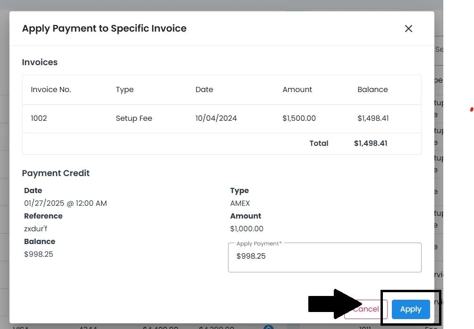Click the Setup Fee type cell

[x=134, y=118]
